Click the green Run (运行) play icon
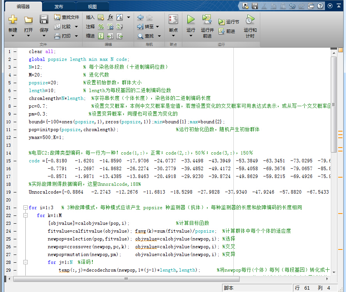This screenshot has height=292, width=346. pos(191,19)
